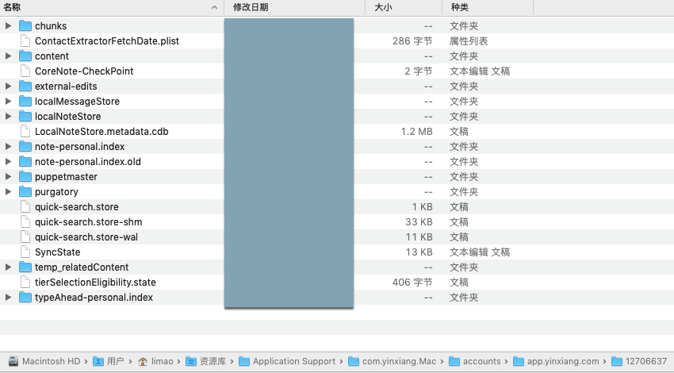Click the puppetmaster folder icon
The width and height of the screenshot is (674, 373).
25,176
